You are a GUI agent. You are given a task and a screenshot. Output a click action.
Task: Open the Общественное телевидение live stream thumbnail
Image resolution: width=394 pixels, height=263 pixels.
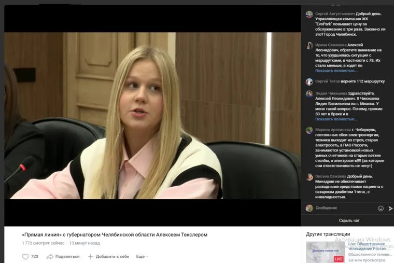pos(325,252)
